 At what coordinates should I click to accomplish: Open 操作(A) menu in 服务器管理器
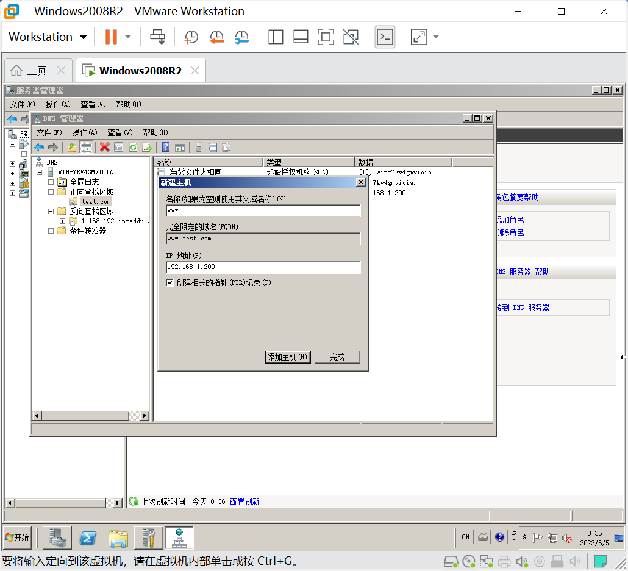58,104
